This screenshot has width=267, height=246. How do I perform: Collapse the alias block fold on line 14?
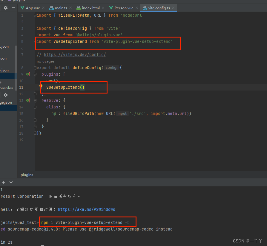35,107
